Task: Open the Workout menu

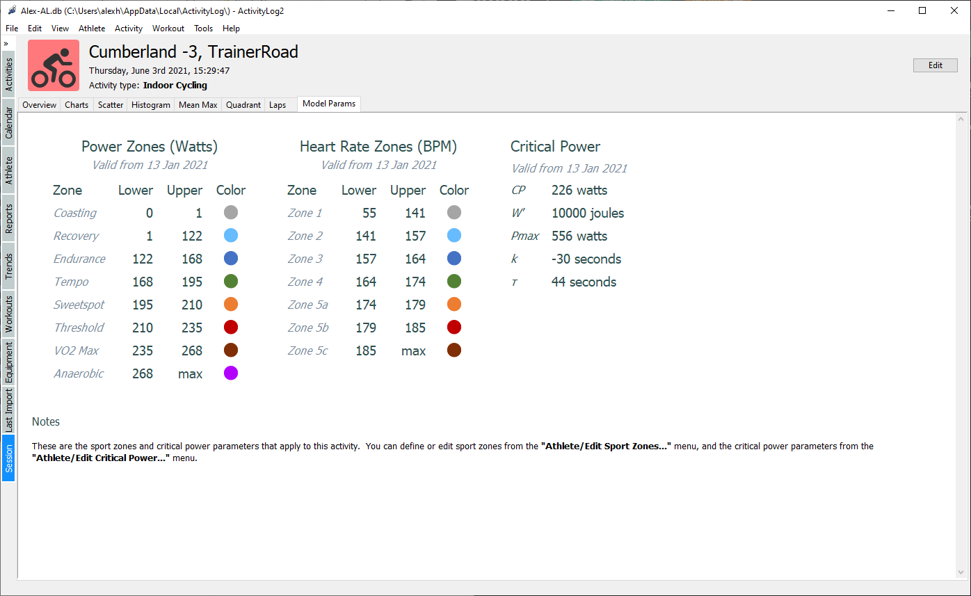Action: (168, 29)
